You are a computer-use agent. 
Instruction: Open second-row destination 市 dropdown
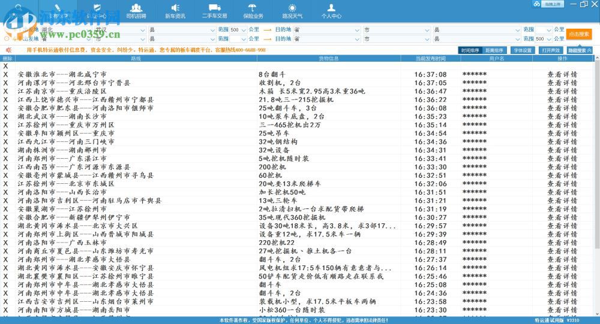pos(397,39)
